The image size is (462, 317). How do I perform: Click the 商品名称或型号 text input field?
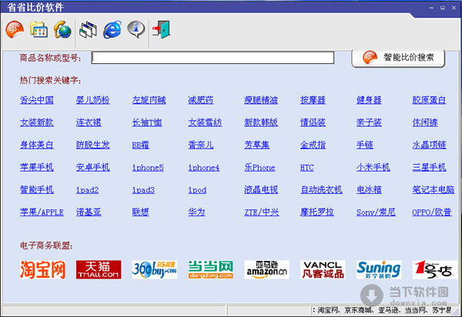pyautogui.click(x=213, y=58)
